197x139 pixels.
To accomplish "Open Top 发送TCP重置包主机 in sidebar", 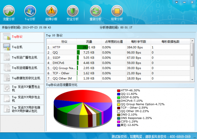I will tap(22, 89).
